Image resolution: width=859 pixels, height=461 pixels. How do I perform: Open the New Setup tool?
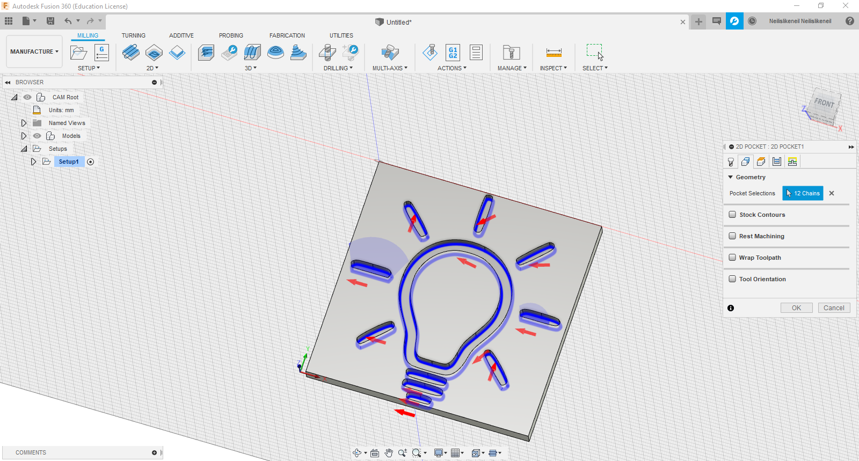pos(79,53)
